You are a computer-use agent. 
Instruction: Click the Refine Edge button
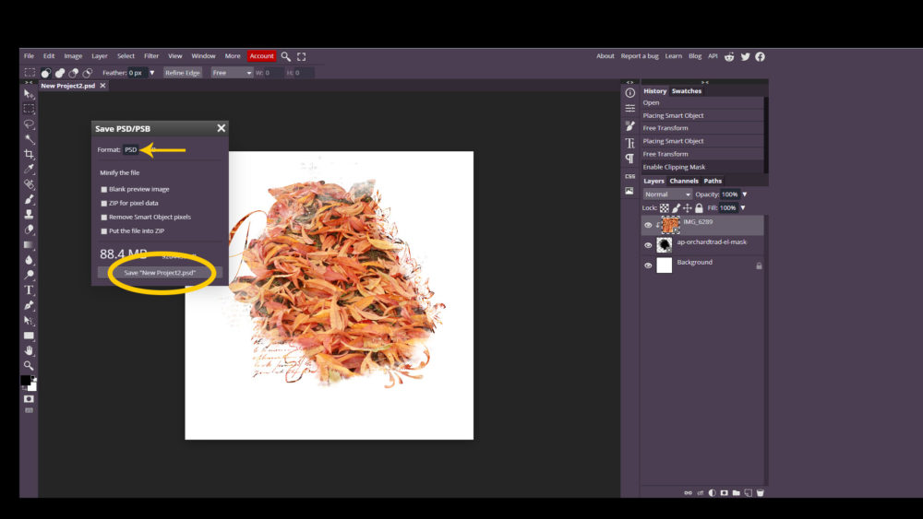(x=182, y=73)
